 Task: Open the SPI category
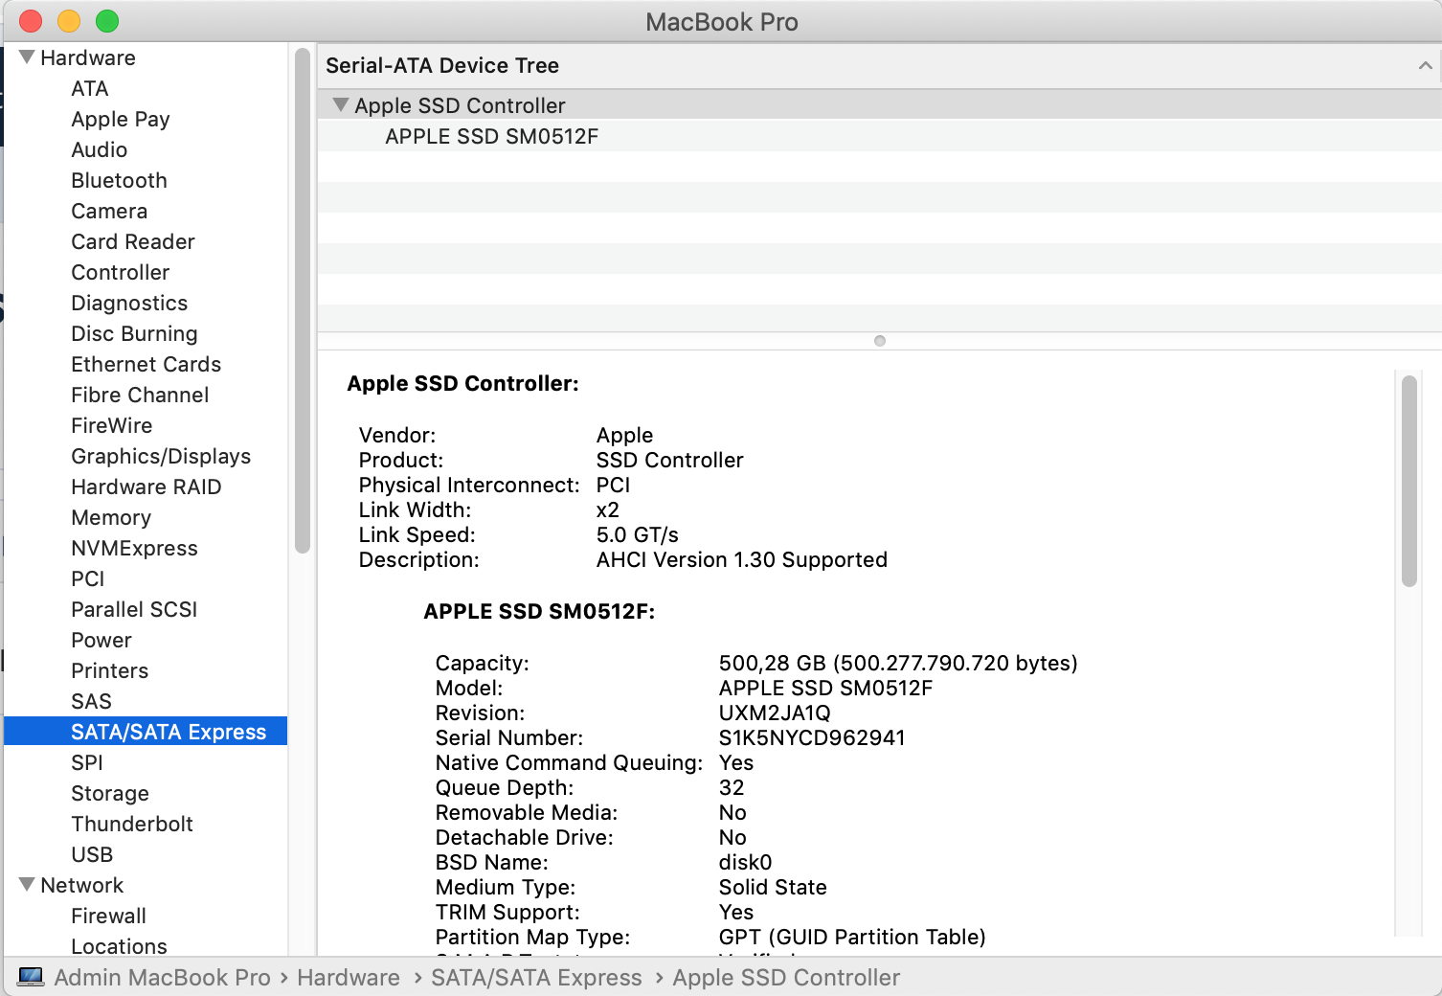[87, 762]
